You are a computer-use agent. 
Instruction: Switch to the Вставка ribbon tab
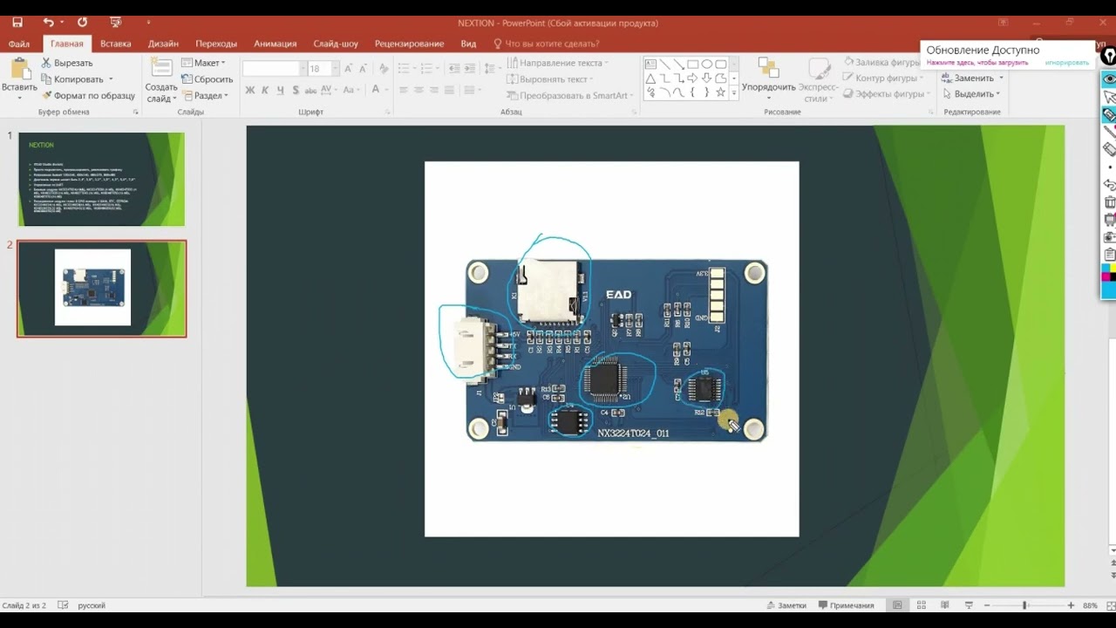[x=116, y=44]
